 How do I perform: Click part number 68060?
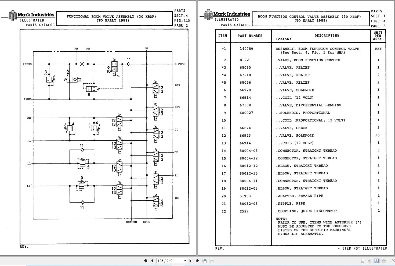coord(245,68)
